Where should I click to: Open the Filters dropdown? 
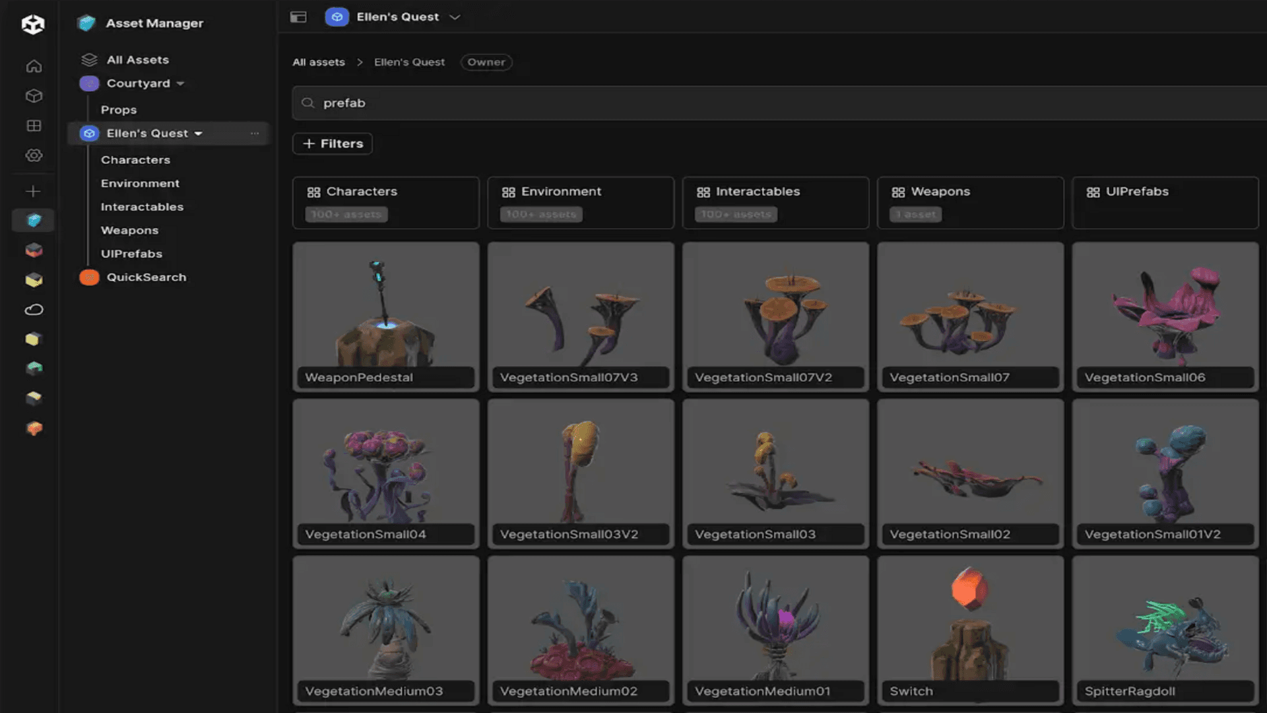pyautogui.click(x=333, y=143)
